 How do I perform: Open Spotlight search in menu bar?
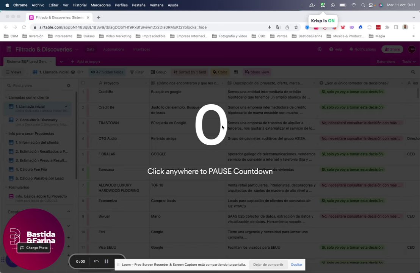(363, 5)
